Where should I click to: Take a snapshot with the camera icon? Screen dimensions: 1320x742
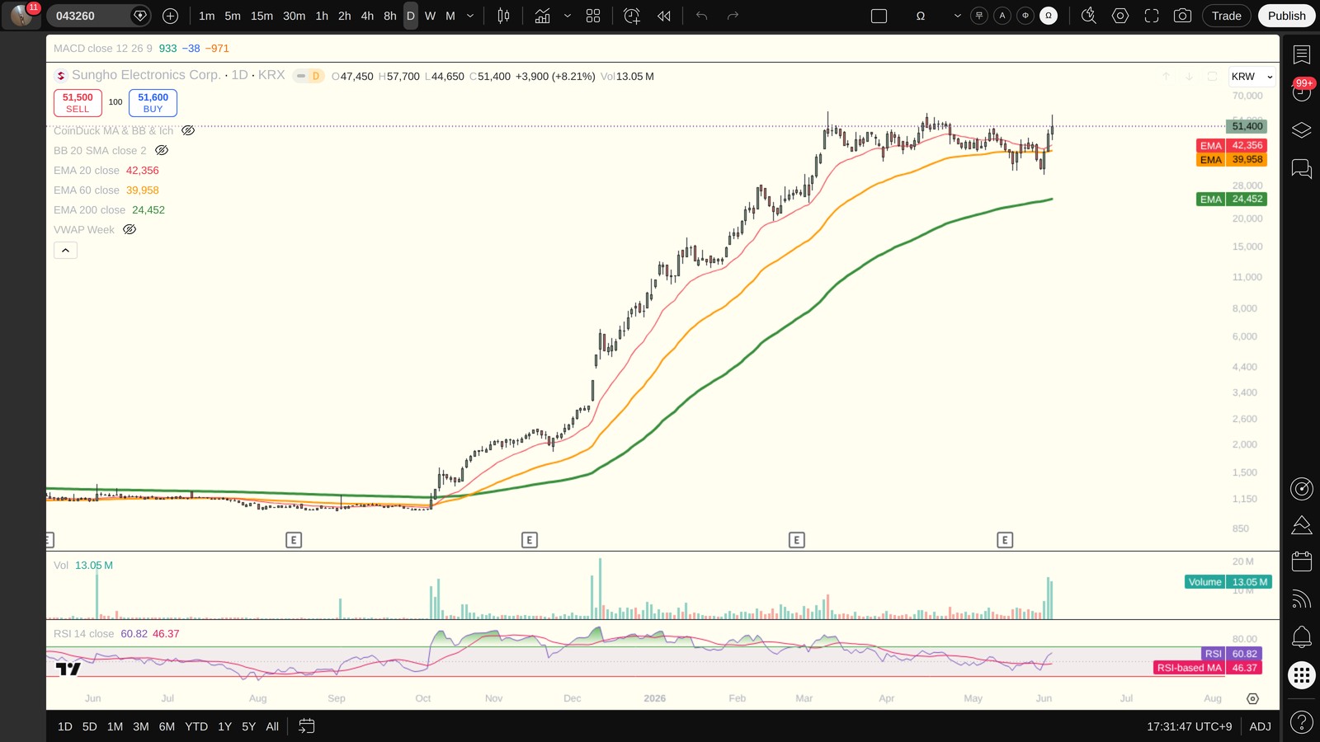click(x=1182, y=16)
